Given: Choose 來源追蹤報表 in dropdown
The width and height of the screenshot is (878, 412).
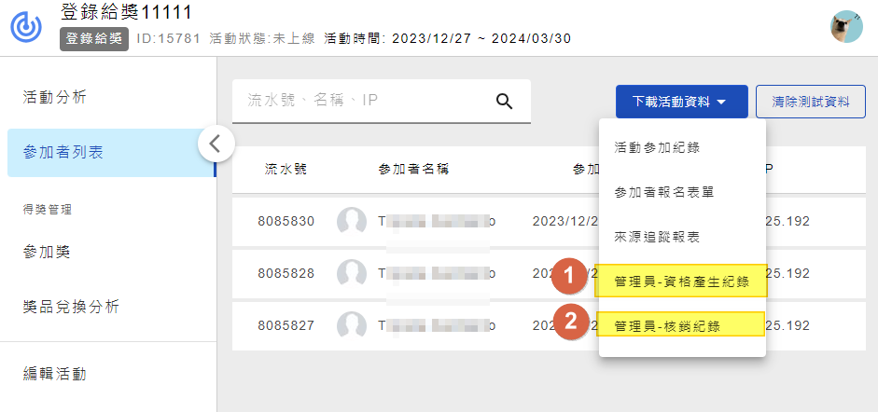Looking at the screenshot, I should (658, 237).
